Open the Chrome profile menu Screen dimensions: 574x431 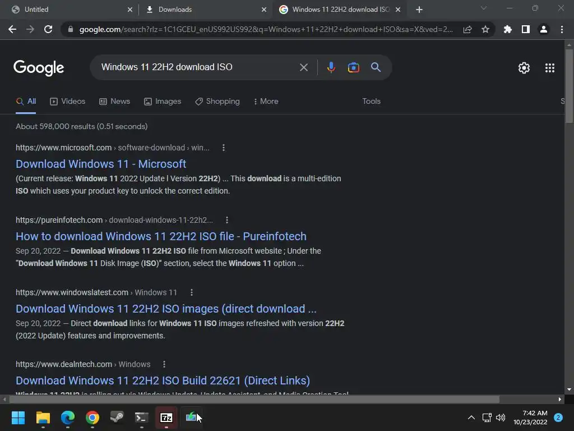tap(544, 29)
